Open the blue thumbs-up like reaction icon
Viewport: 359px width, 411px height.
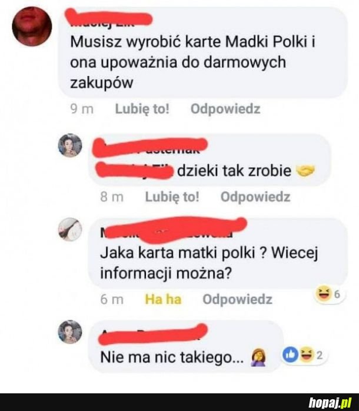point(290,354)
